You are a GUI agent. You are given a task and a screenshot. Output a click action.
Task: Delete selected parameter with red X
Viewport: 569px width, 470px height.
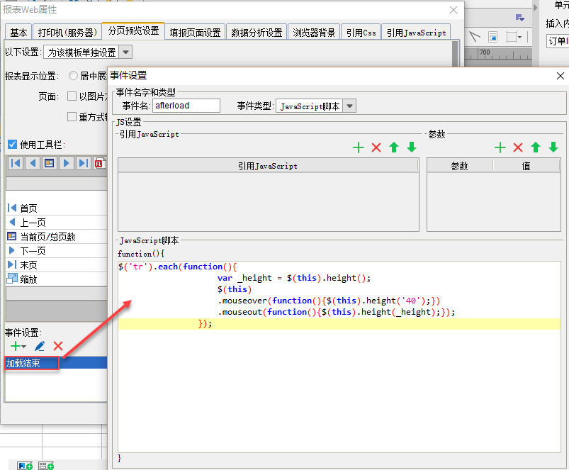[518, 147]
